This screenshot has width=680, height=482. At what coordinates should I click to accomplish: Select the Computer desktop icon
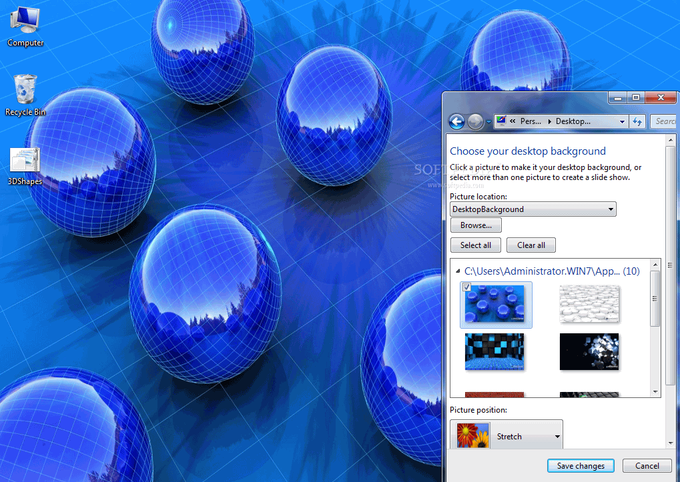(25, 27)
